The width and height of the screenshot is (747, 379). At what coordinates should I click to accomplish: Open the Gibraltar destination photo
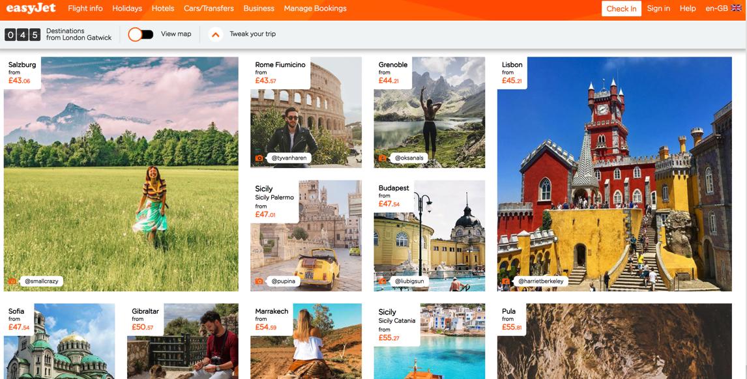(x=183, y=341)
